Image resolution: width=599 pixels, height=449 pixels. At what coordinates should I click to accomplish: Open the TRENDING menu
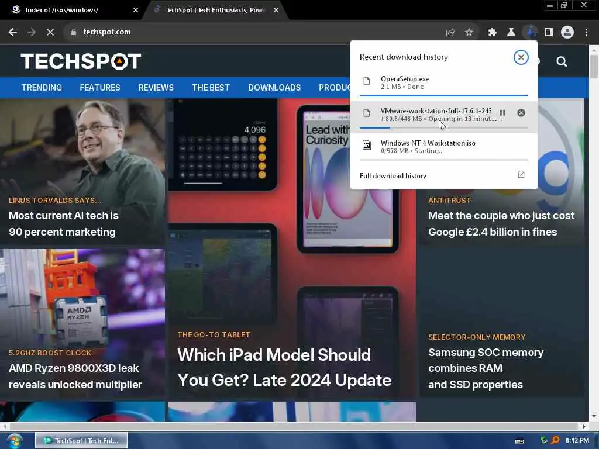tap(42, 88)
